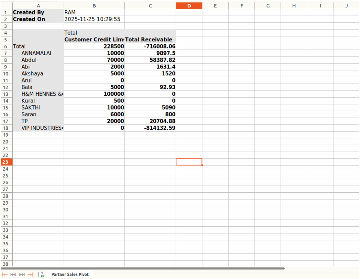
Task: Insert a new sheet using the add-sheet icon
Action: 40,274
